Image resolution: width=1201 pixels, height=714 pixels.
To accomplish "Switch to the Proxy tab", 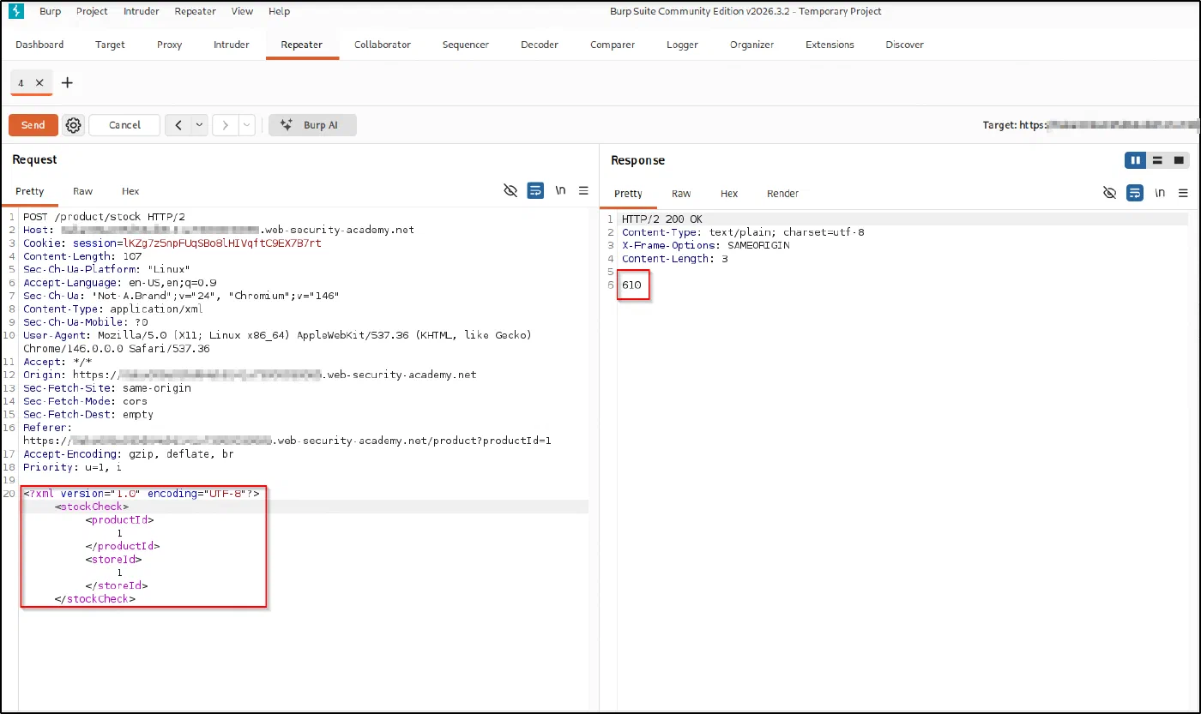I will (169, 45).
